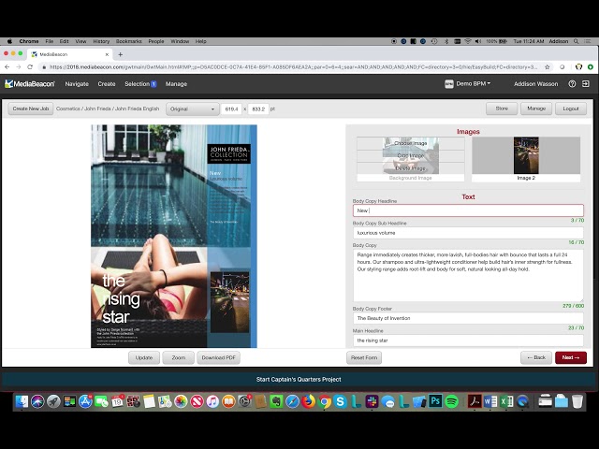Select the Image 2 thumbnail

pos(526,155)
